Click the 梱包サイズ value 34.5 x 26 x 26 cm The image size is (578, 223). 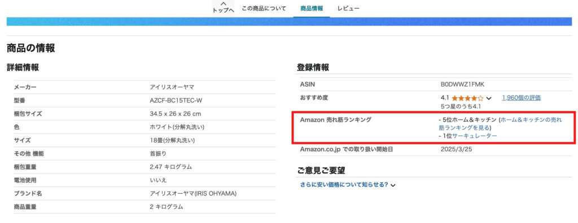[x=176, y=113]
